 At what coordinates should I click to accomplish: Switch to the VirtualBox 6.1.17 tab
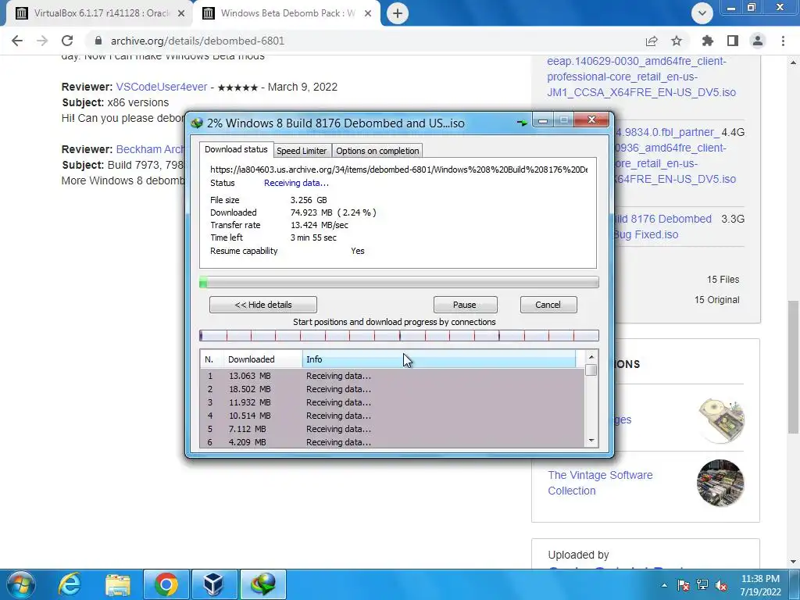pos(99,13)
